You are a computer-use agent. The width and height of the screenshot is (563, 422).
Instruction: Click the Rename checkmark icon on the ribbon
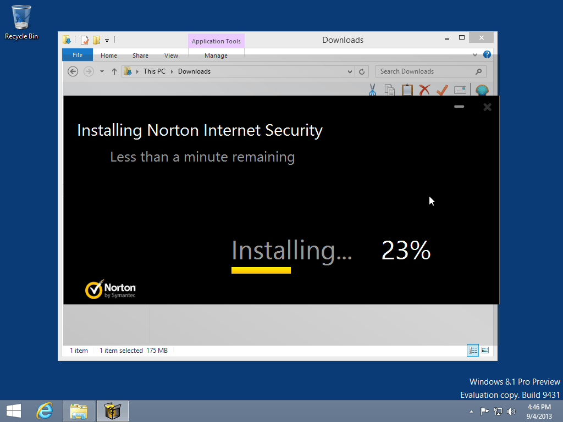coord(442,90)
